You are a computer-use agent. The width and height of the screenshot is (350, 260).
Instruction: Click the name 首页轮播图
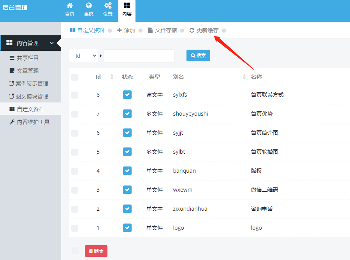pos(264,152)
